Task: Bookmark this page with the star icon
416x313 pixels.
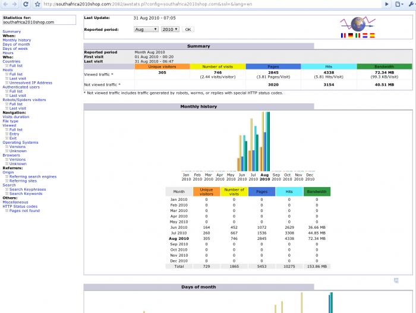Action: [x=37, y=4]
